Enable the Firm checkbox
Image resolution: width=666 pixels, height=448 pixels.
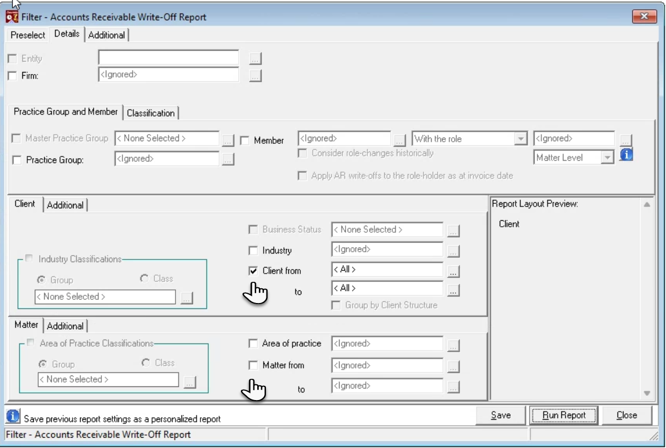point(13,76)
